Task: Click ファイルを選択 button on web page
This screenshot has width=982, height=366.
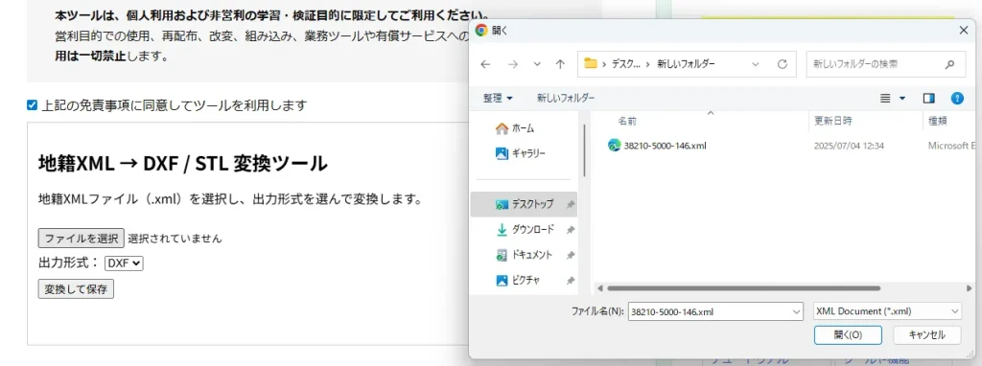Action: [x=82, y=238]
